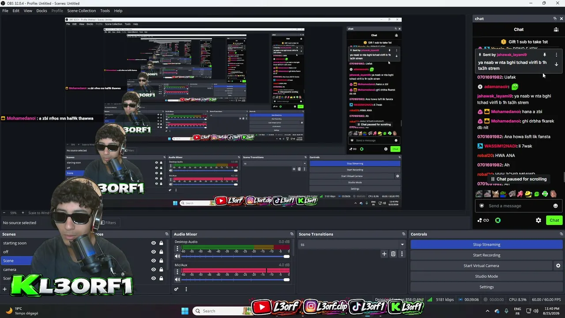Screen dimensions: 565x318
Task: Mute Mic/Aux audio
Action: coord(177,280)
